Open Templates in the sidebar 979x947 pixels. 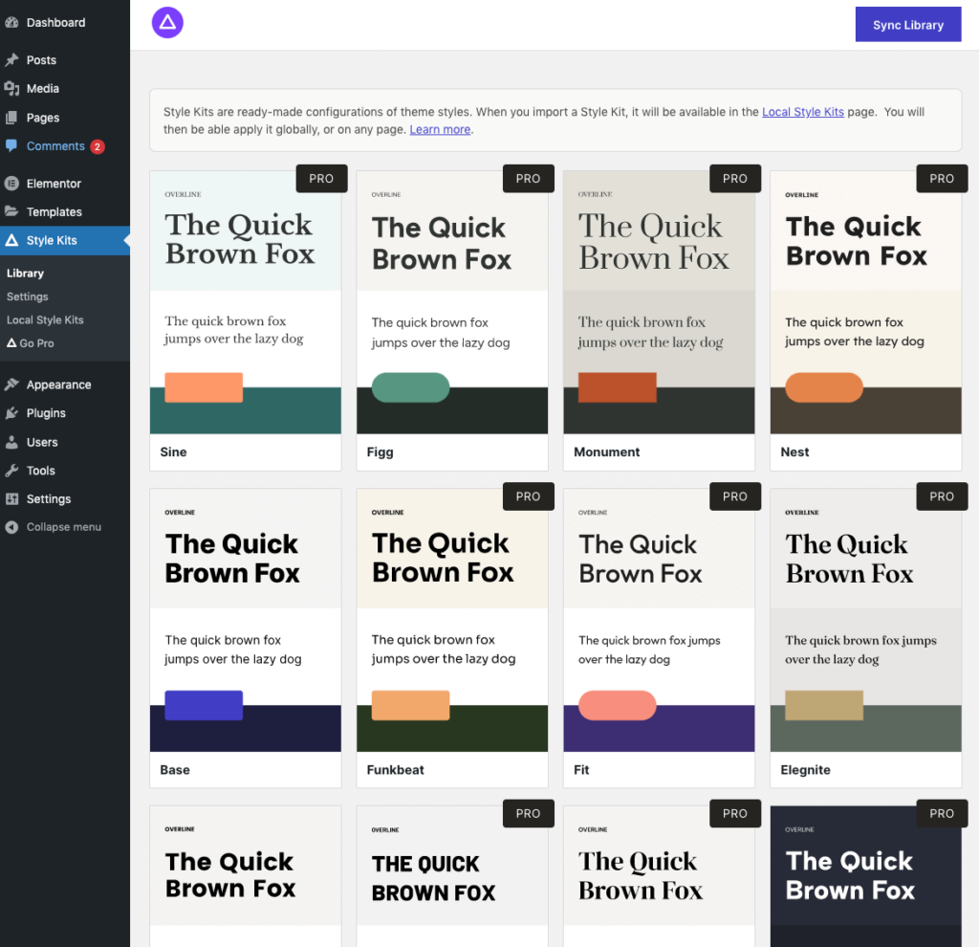[65, 211]
